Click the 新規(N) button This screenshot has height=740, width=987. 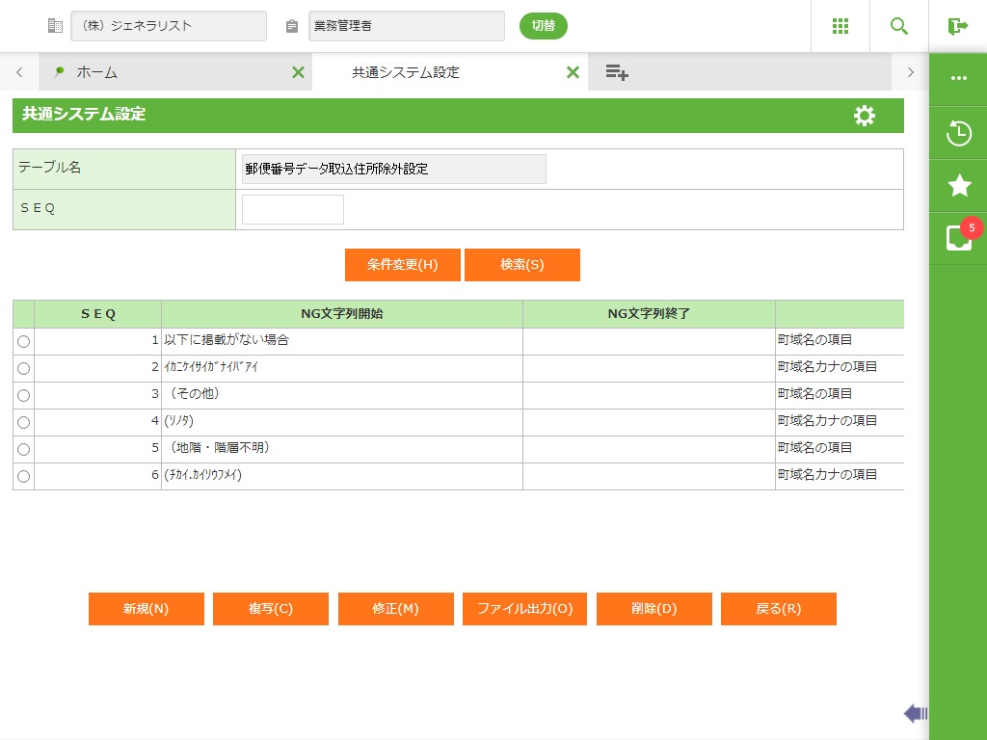[x=146, y=609]
